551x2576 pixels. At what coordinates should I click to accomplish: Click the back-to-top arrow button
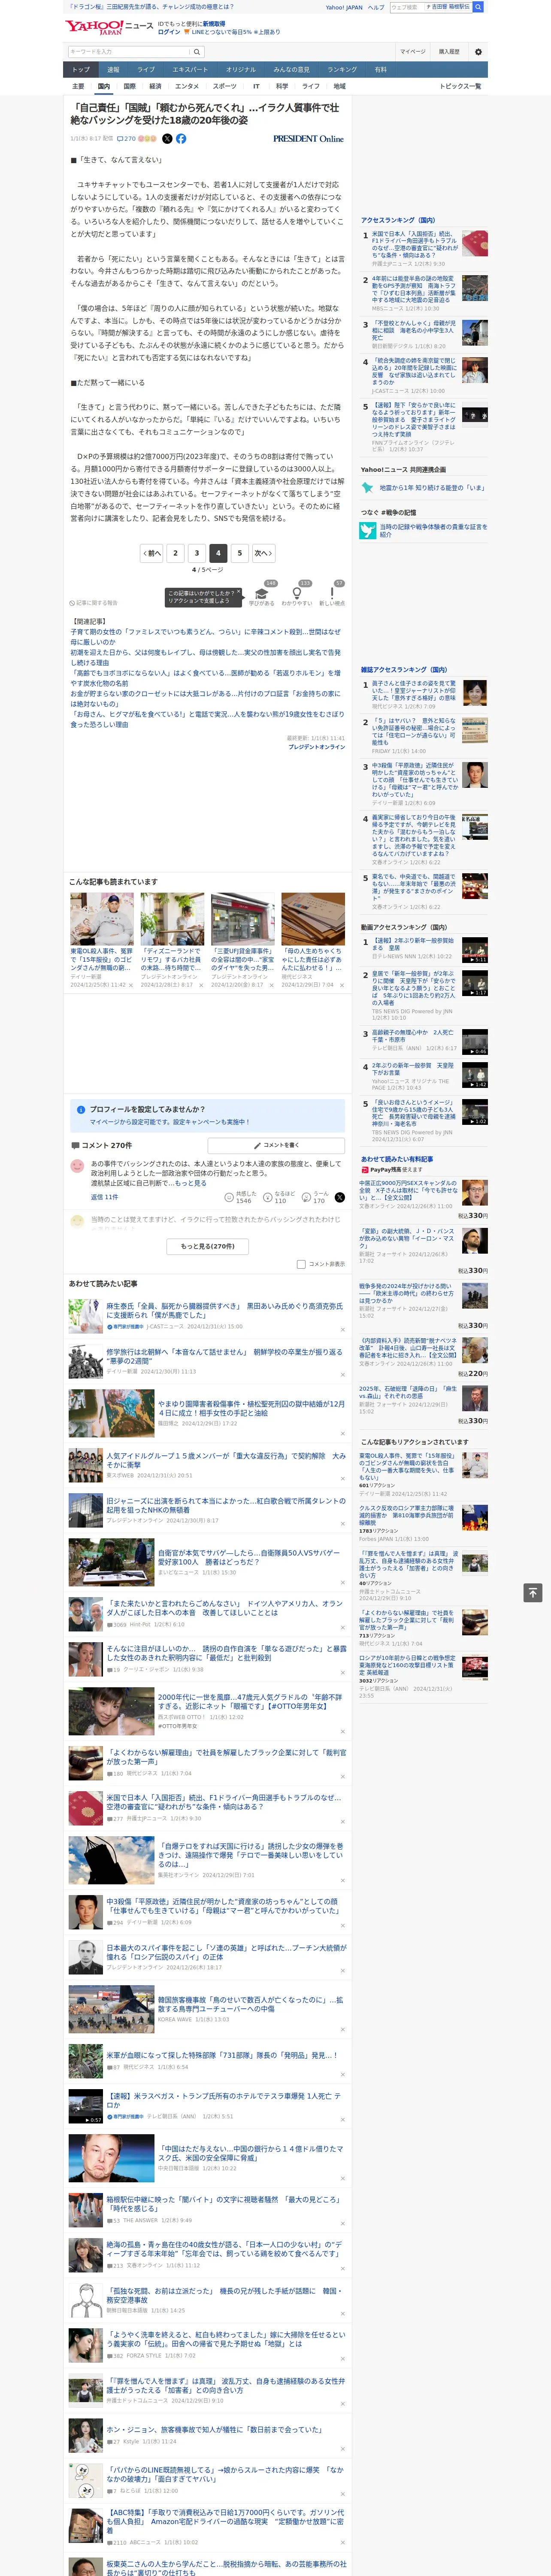532,1592
